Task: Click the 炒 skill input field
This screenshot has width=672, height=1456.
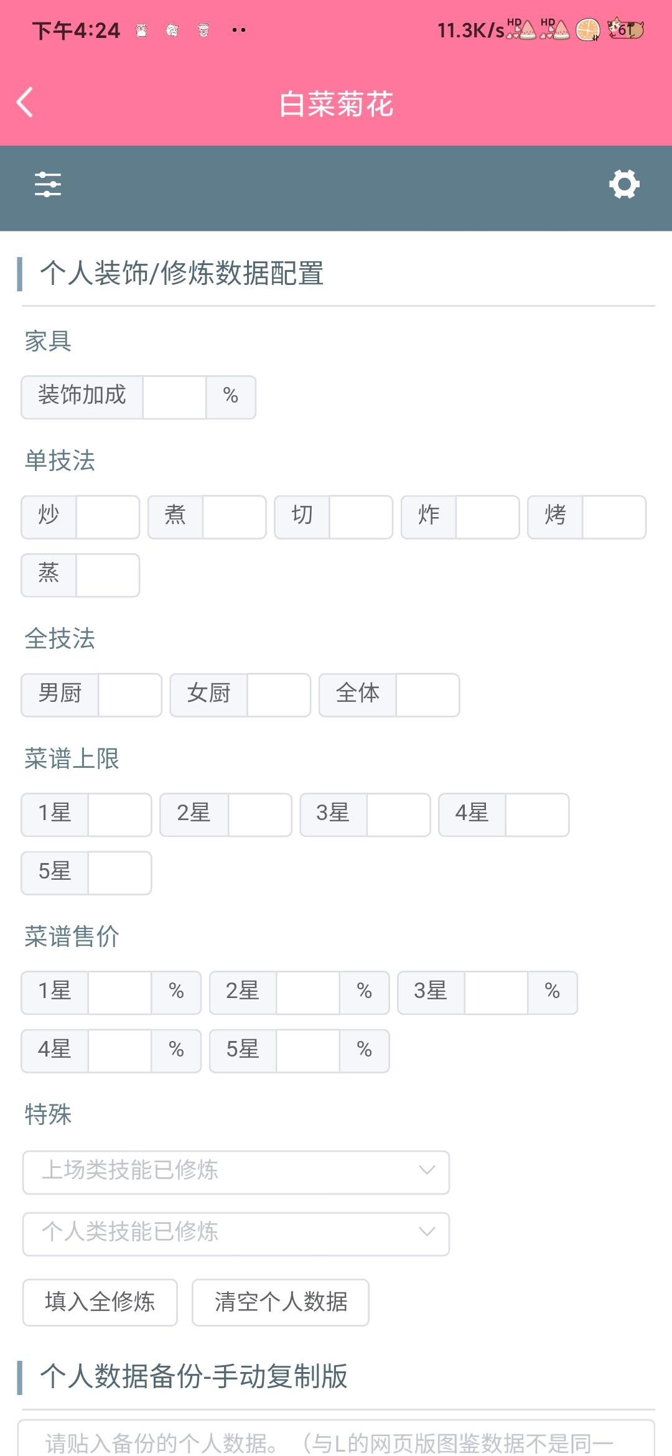Action: (x=107, y=517)
